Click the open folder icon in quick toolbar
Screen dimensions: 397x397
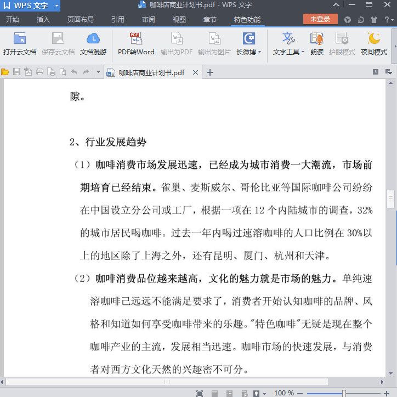click(5, 72)
